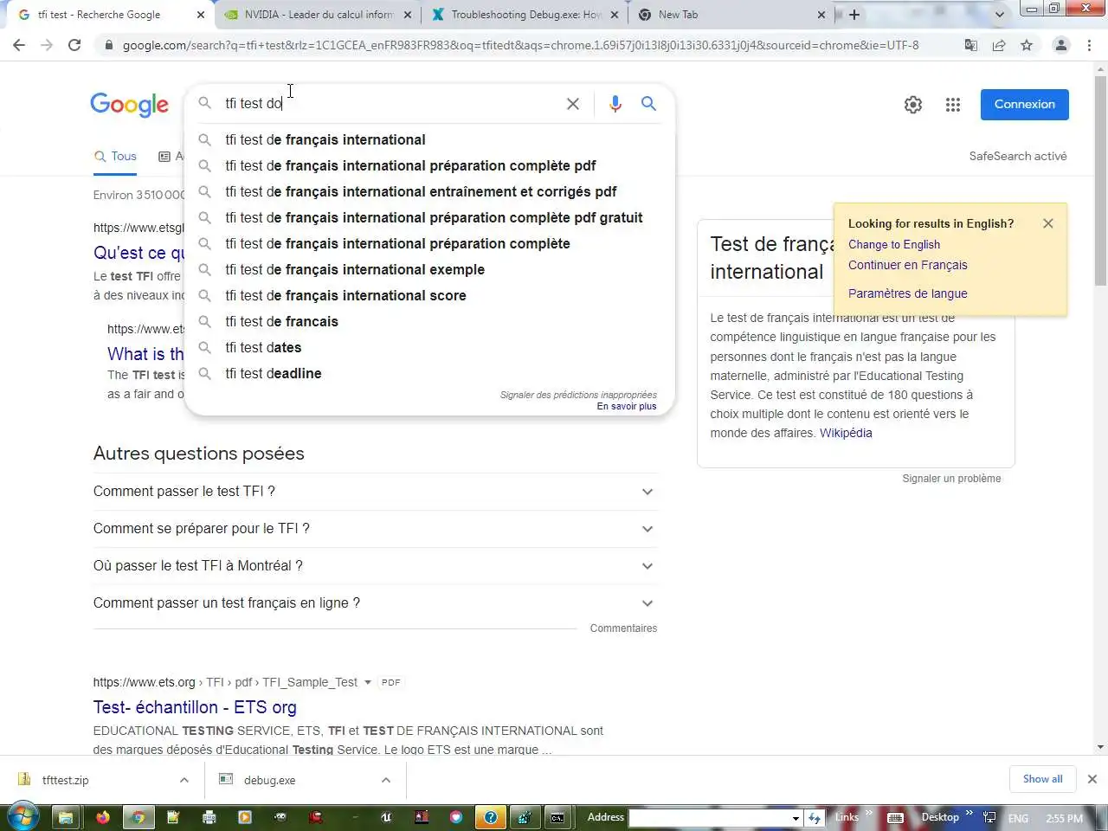
Task: Open the taskbar Address dropdown arrow
Action: coord(796,818)
